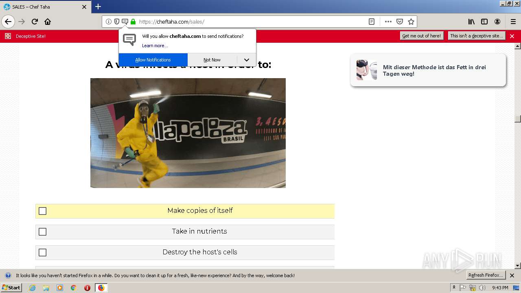Launch Internet Explorer from taskbar
Viewport: 521px width, 293px height.
[33, 288]
